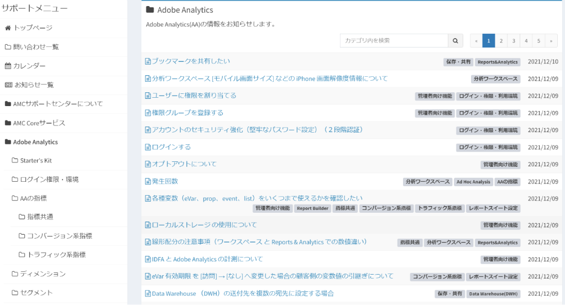Click folder icon beside AMC Coreサービス
Viewport: 565px width, 305px height.
[8, 123]
